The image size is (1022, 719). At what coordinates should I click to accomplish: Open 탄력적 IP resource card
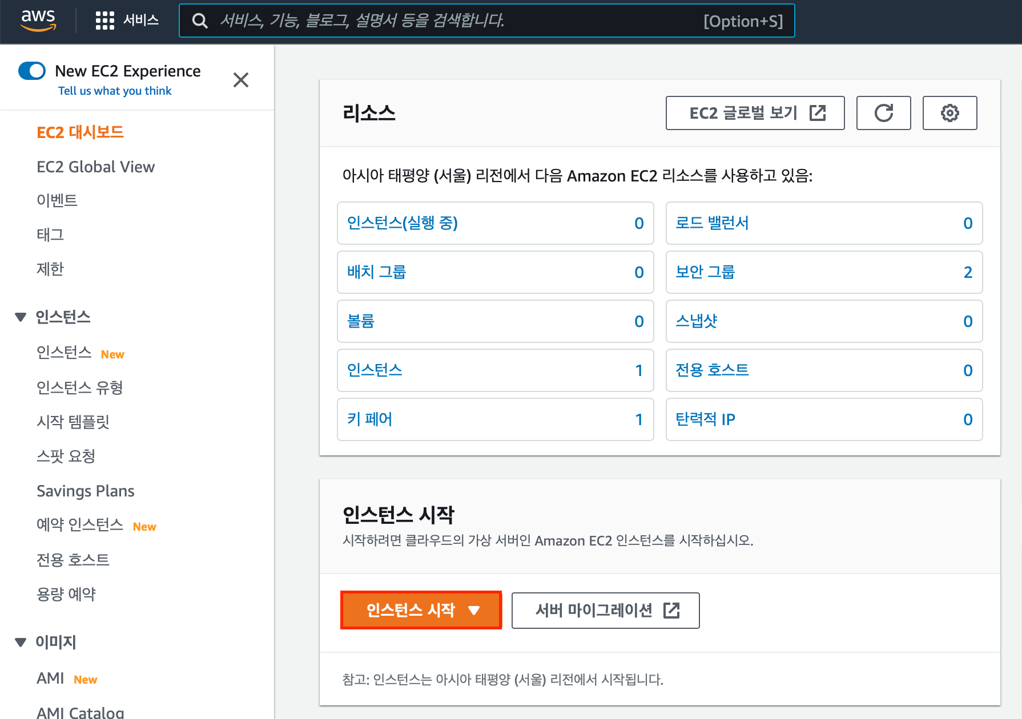pos(824,419)
